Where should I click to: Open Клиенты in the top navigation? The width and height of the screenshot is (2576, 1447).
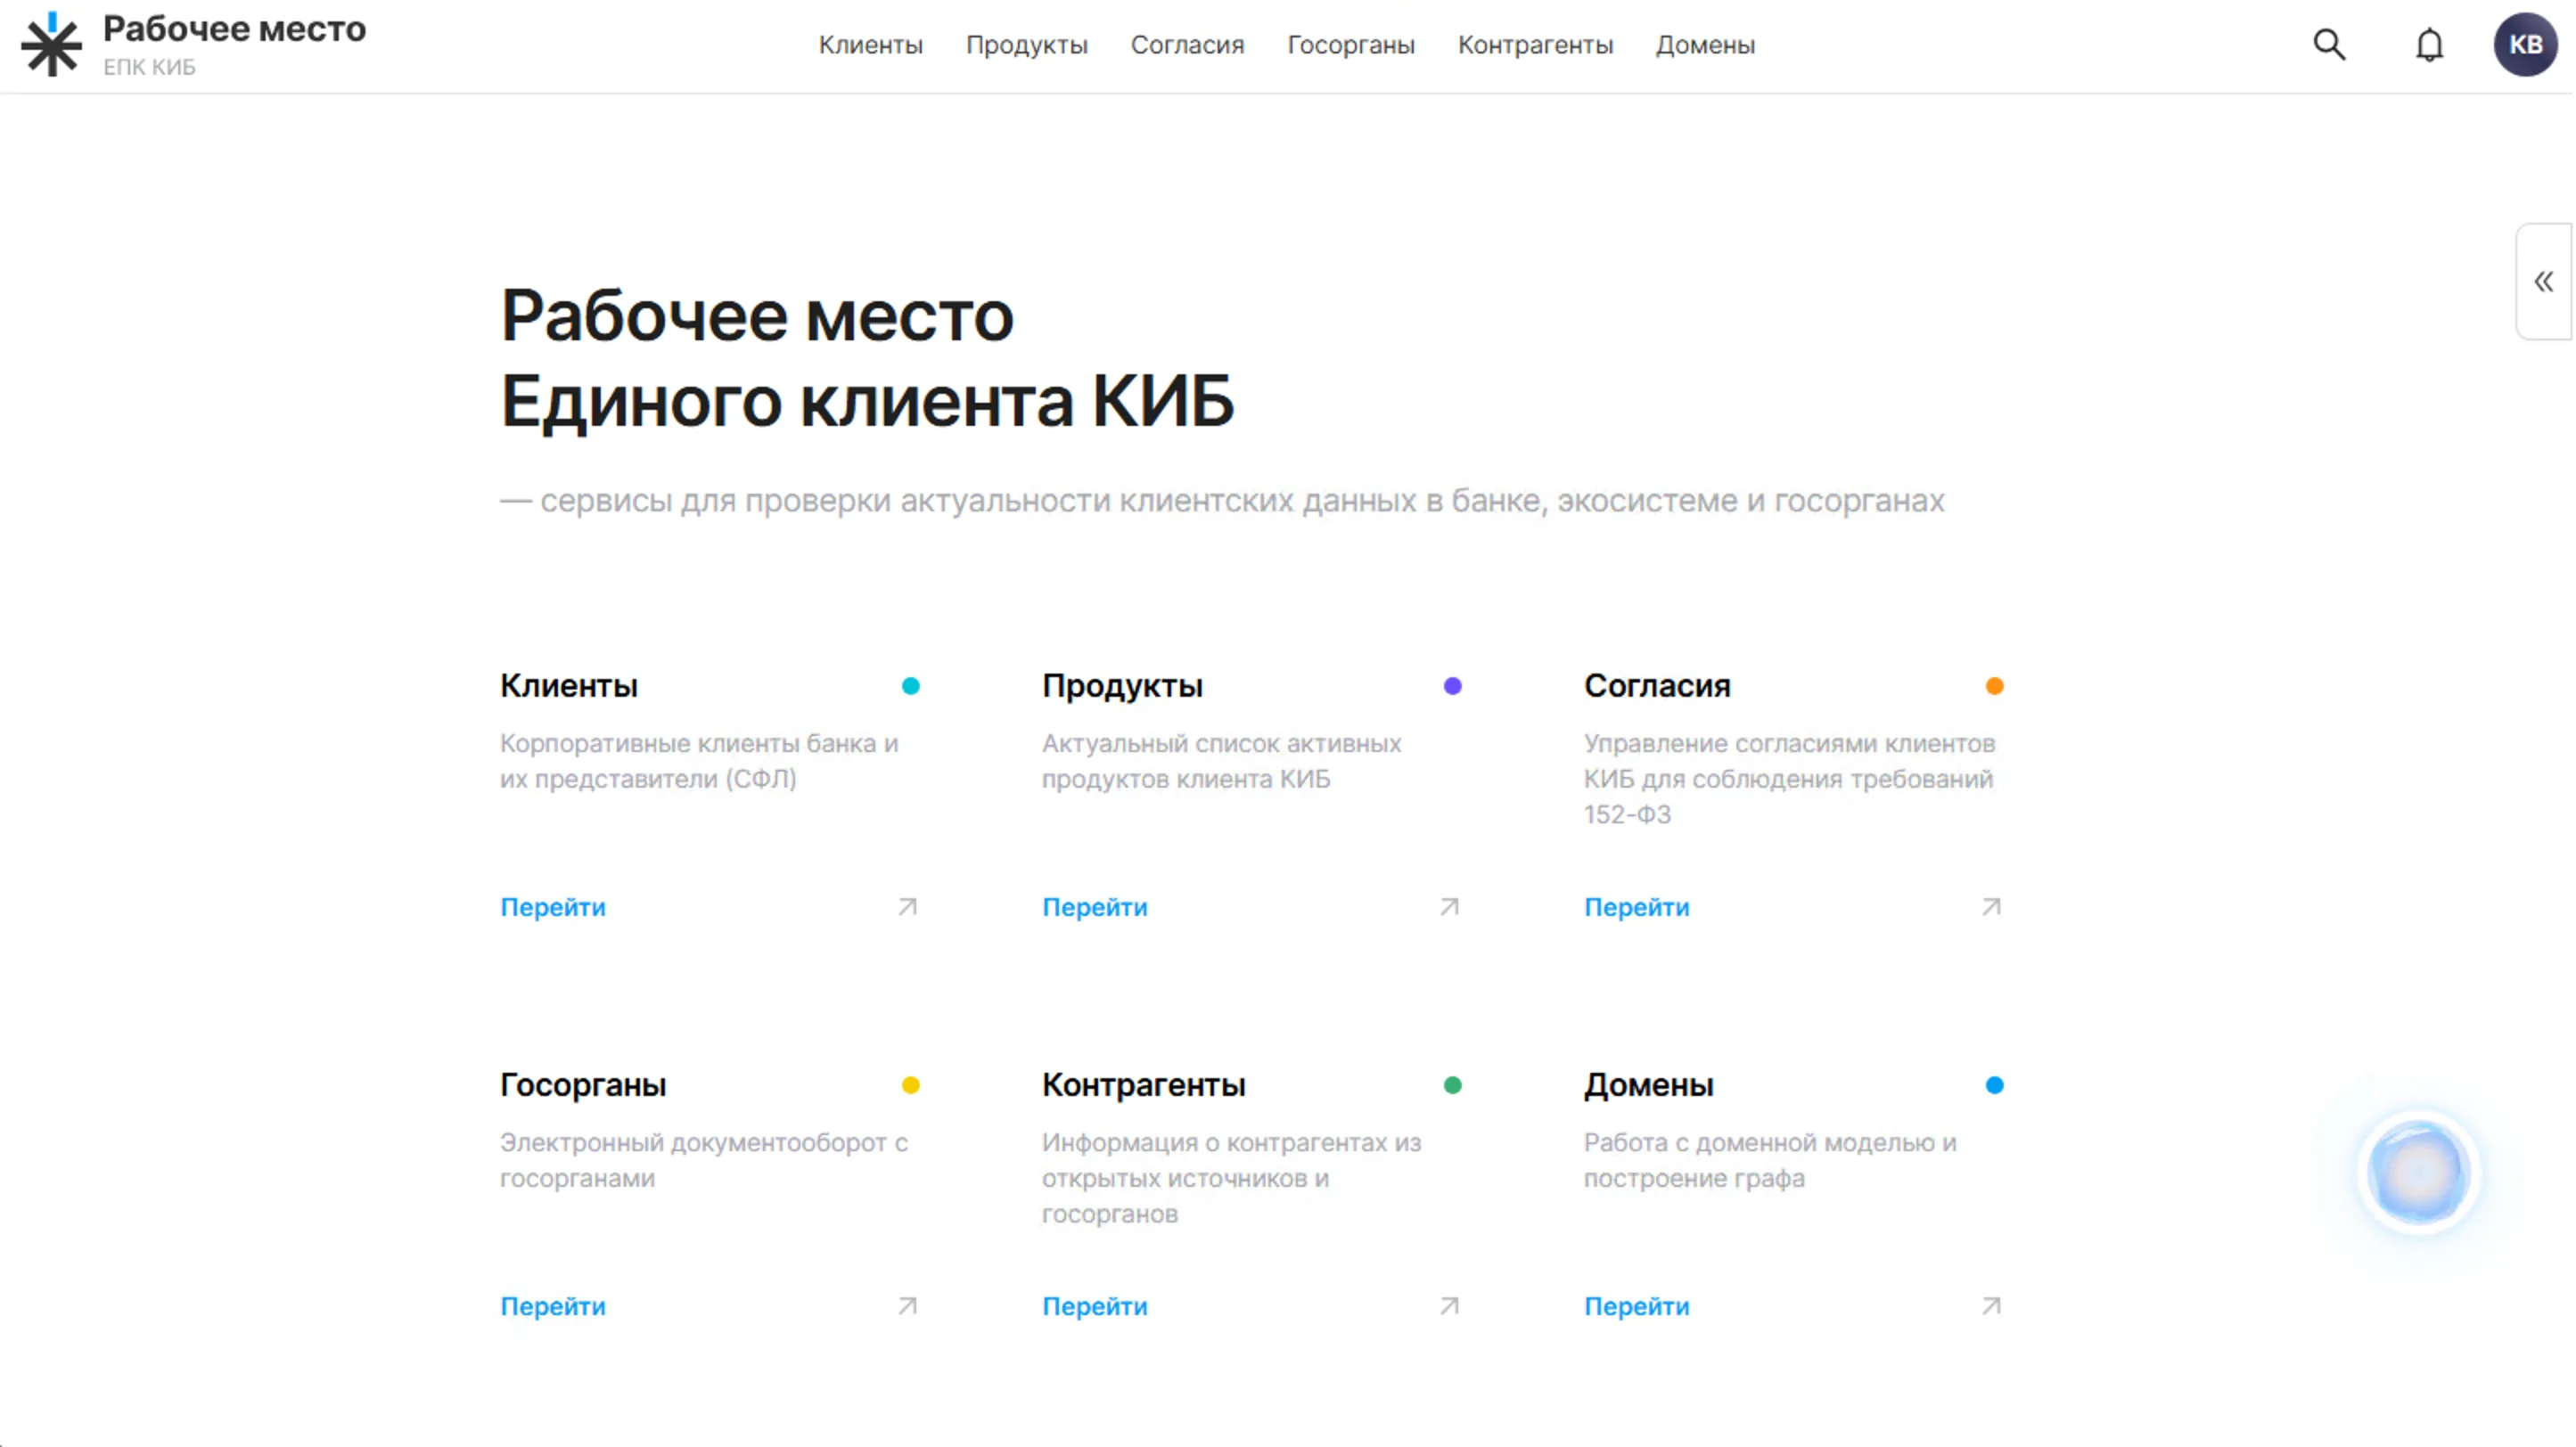pos(870,45)
